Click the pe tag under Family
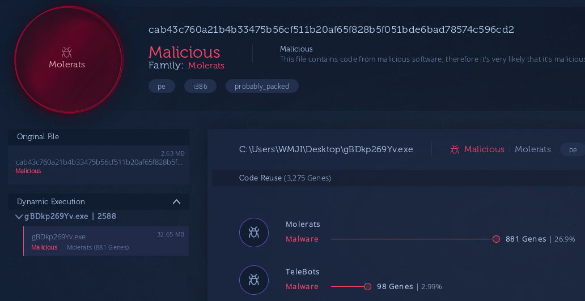585x301 pixels. coord(162,87)
